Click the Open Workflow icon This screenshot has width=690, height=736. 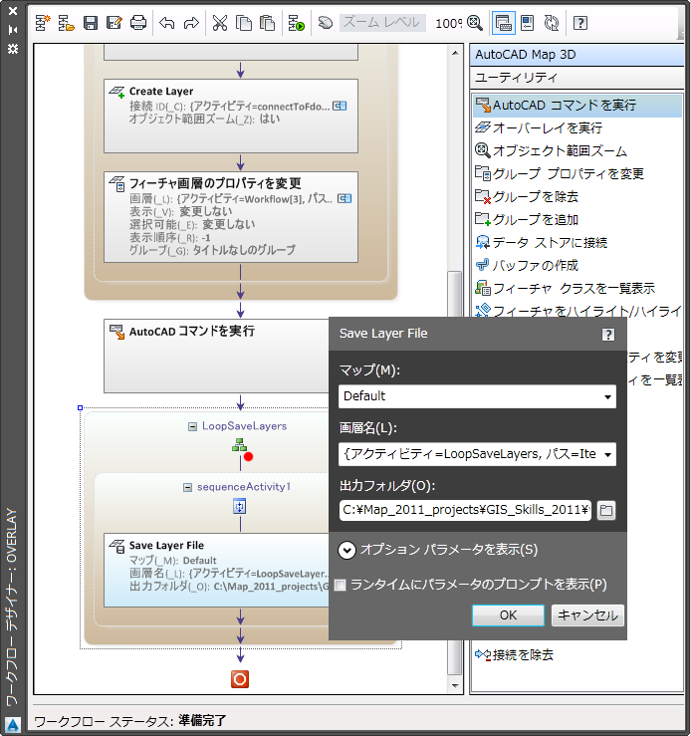[66, 23]
